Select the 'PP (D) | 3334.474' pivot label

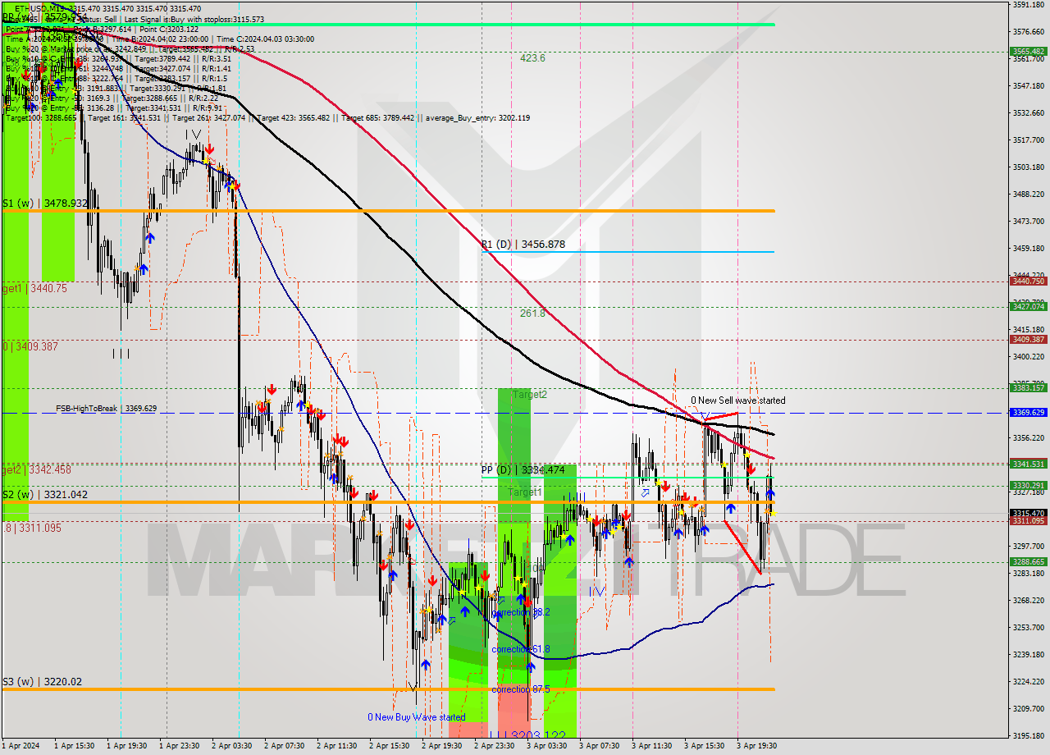point(523,470)
